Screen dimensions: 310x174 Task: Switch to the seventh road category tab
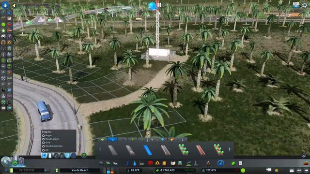click(163, 140)
